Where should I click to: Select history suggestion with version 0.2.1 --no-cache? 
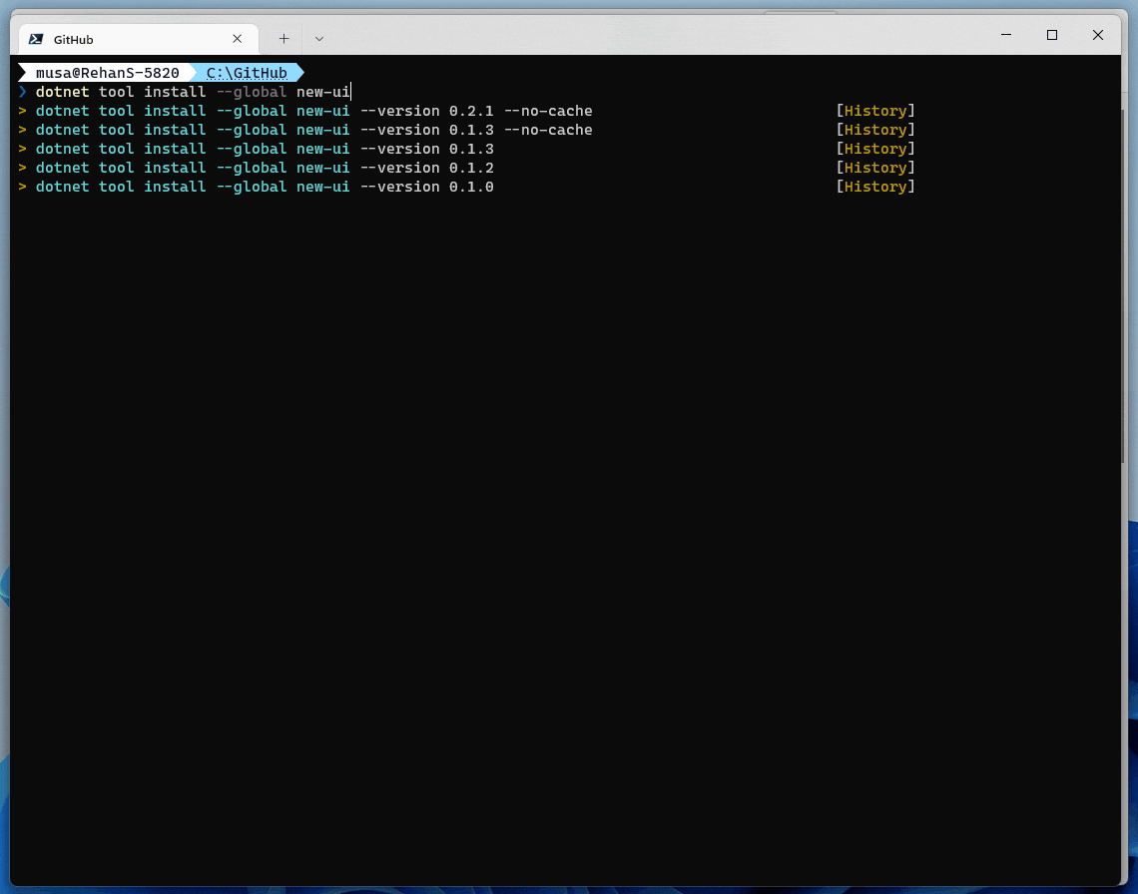click(x=313, y=111)
